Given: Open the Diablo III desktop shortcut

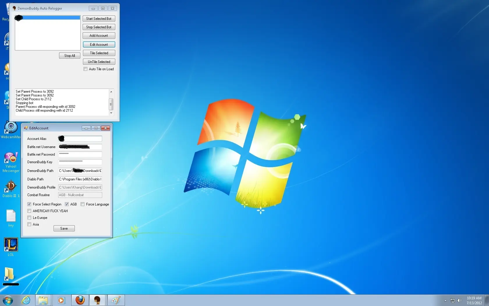Looking at the screenshot, I should tap(11, 189).
